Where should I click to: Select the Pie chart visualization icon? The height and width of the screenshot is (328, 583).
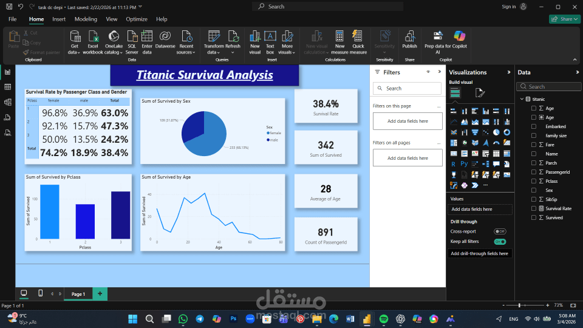(496, 132)
